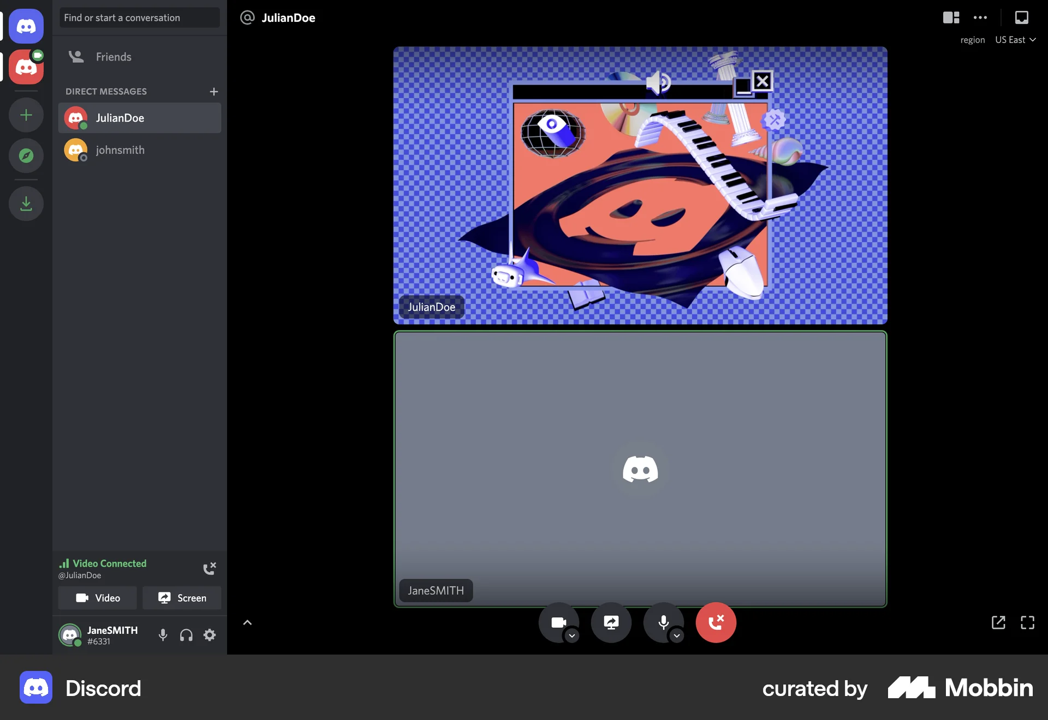Open user settings
Viewport: 1048px width, 720px height.
pyautogui.click(x=210, y=635)
